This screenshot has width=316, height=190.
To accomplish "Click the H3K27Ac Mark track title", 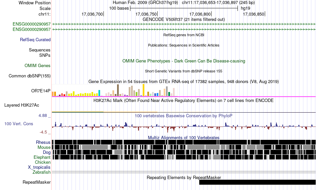I will tap(184, 100).
